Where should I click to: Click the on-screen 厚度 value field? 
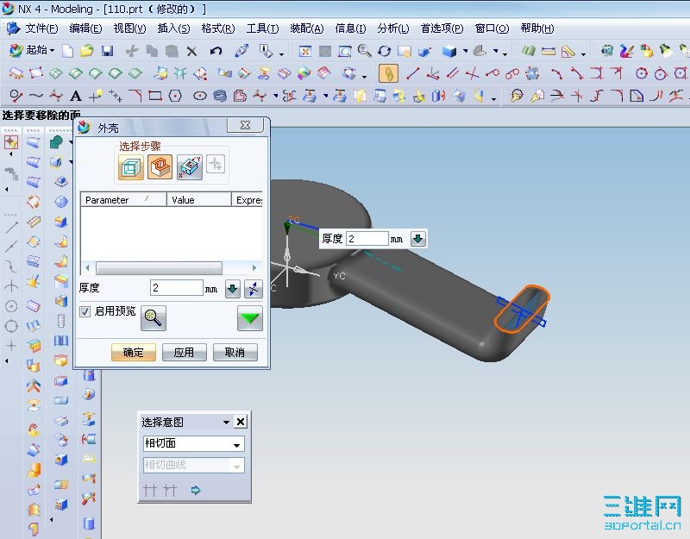(x=367, y=239)
